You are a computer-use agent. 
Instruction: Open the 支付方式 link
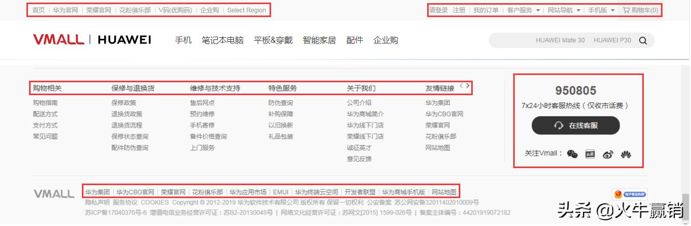click(x=45, y=125)
